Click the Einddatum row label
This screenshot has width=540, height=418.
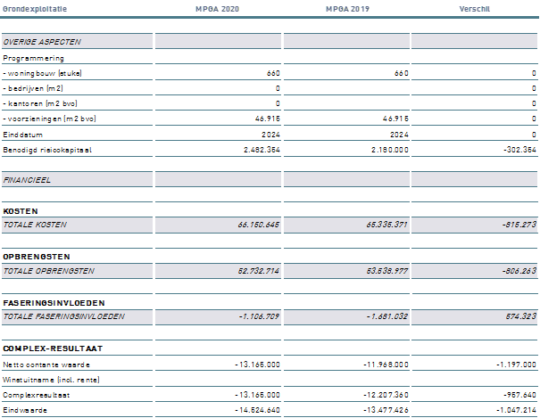tap(21, 135)
